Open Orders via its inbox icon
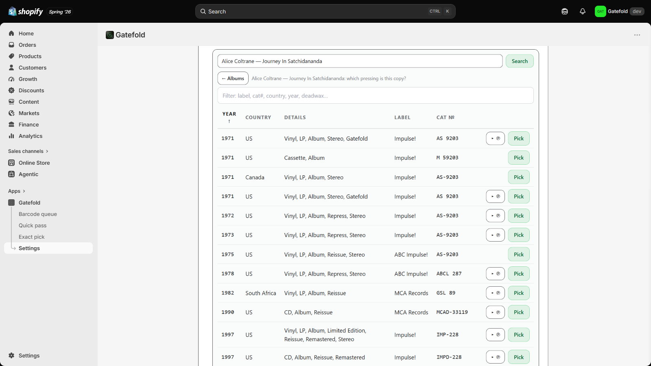The width and height of the screenshot is (651, 366). click(x=11, y=45)
